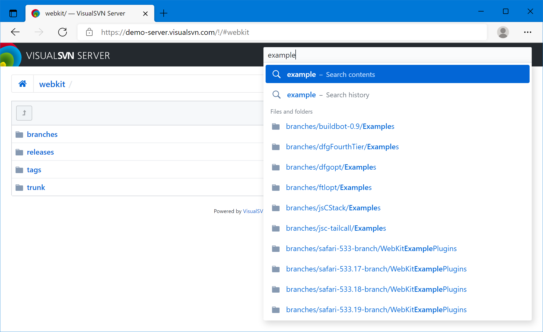Click the magnifier icon for Search contents

[x=276, y=74]
